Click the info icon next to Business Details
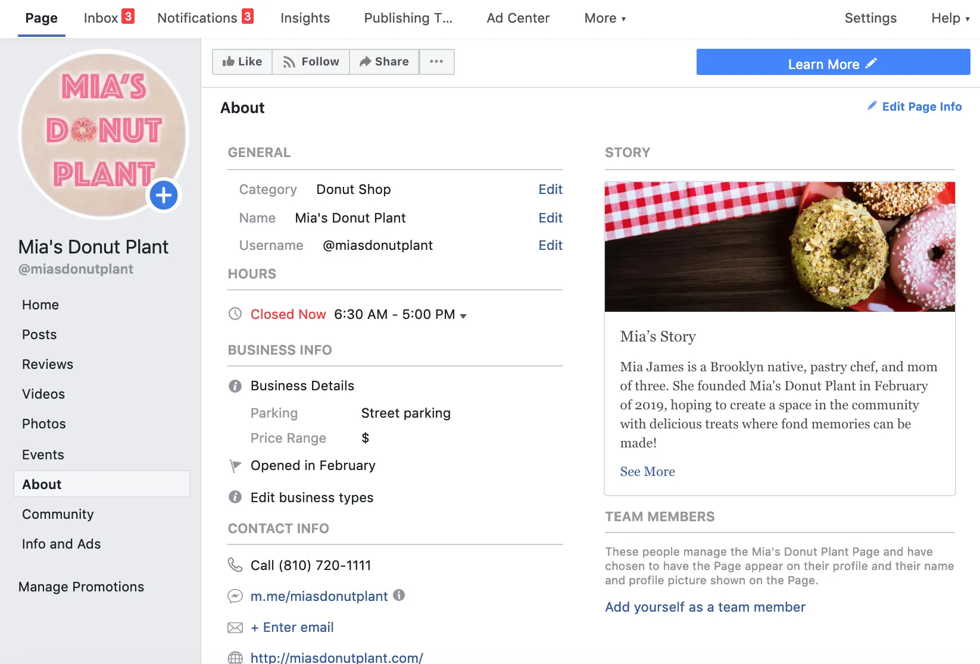The width and height of the screenshot is (980, 664). click(235, 386)
